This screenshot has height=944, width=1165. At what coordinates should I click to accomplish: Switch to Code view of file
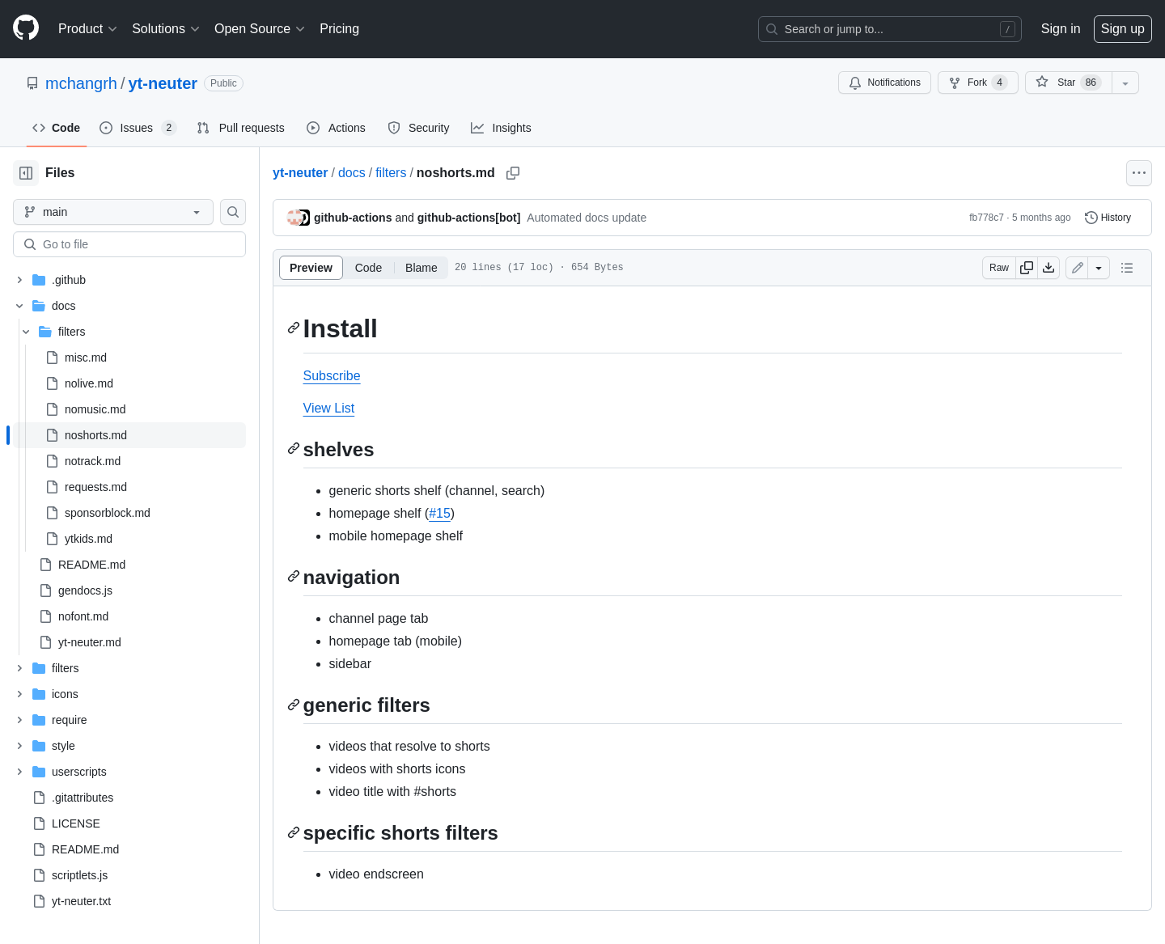coord(368,268)
